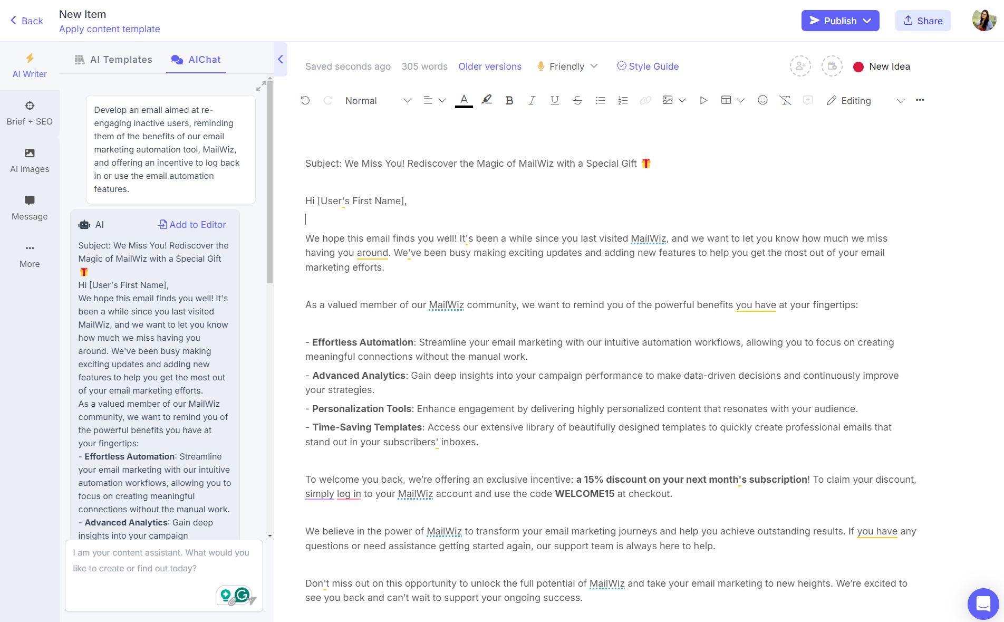Screen dimensions: 1004x622
Task: Insert a numbered list
Action: 623,100
